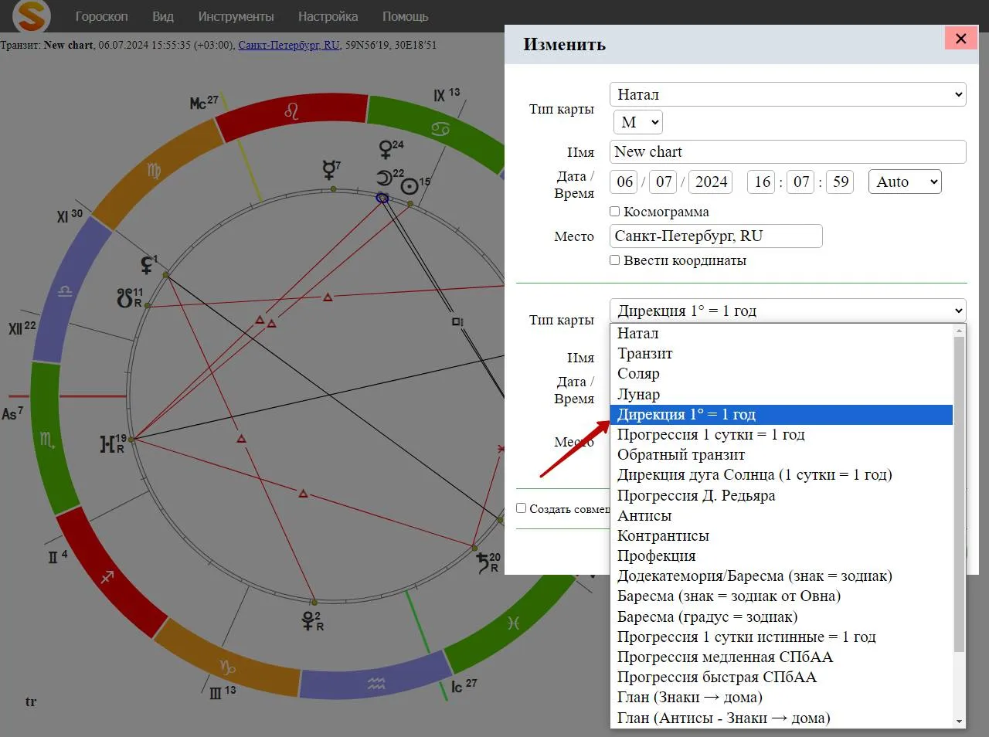Open the Санкт-Петербург, RU location link

288,45
